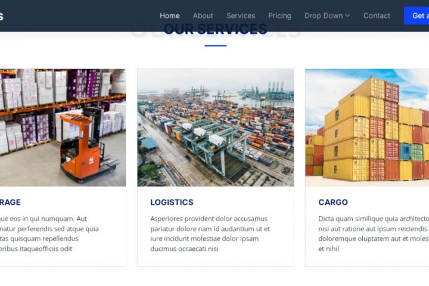This screenshot has width=429, height=286.
Task: Click the Our Services section heading
Action: [x=215, y=29]
